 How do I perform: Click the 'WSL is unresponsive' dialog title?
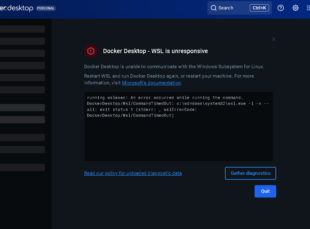pyautogui.click(x=156, y=51)
